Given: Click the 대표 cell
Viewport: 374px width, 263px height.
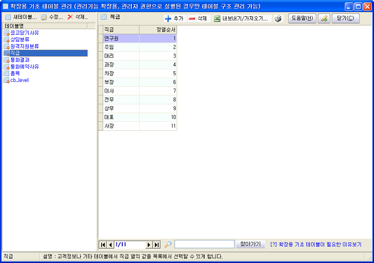Looking at the screenshot, I should tap(121, 117).
